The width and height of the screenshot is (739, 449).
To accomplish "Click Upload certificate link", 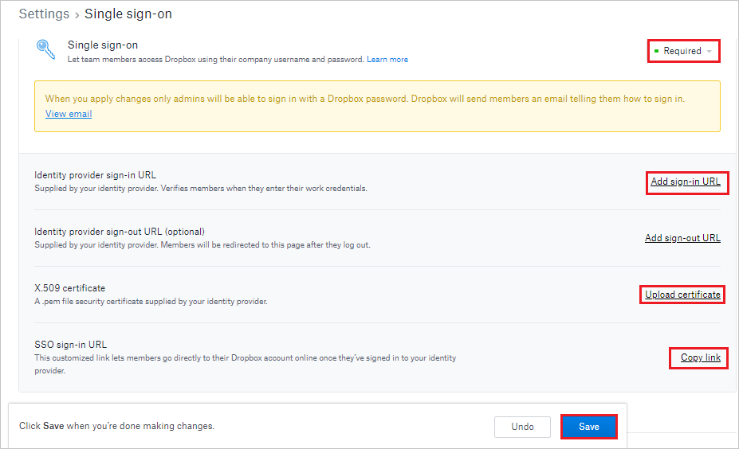I will 682,295.
